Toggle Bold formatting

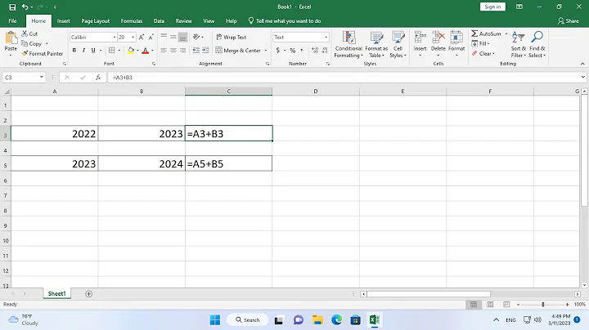[x=74, y=51]
